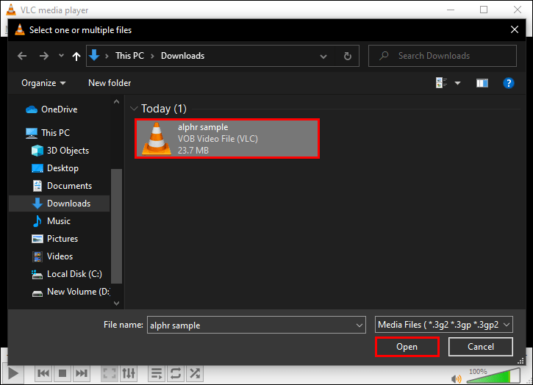533x385 pixels.
Task: Click the sidebar scroll down arrow
Action: (117, 303)
